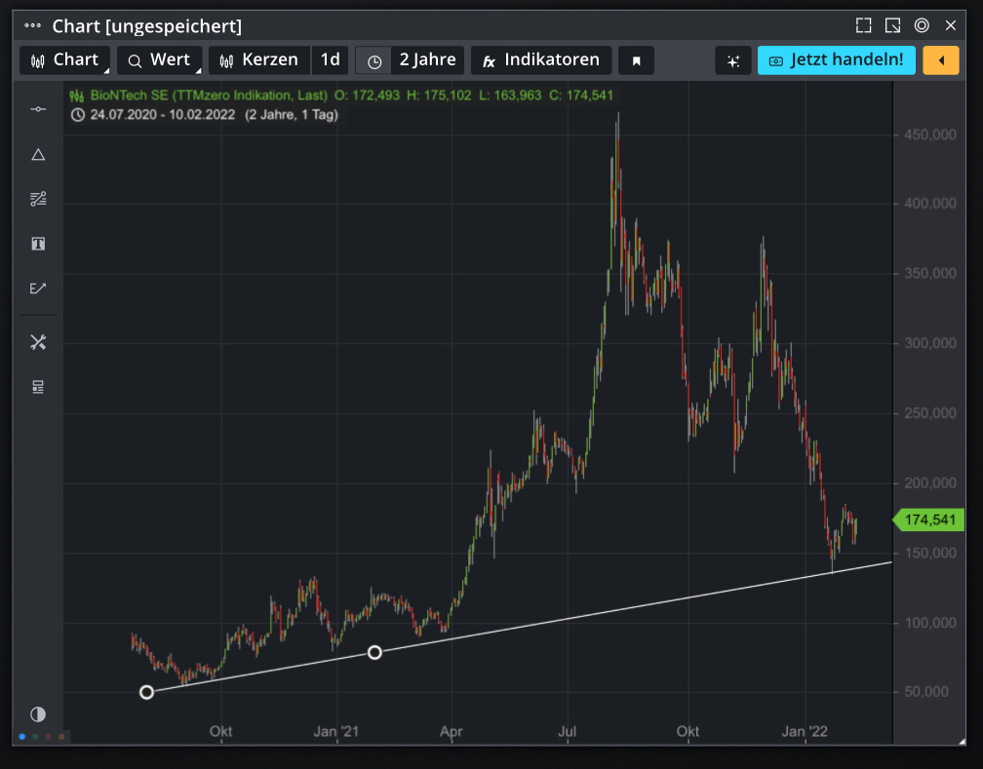Toggle the contrast theme switcher
983x769 pixels.
tap(38, 714)
